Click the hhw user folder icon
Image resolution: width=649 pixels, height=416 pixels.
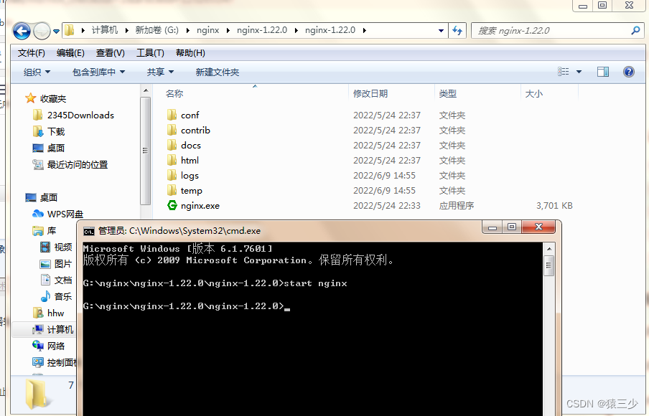click(x=37, y=313)
